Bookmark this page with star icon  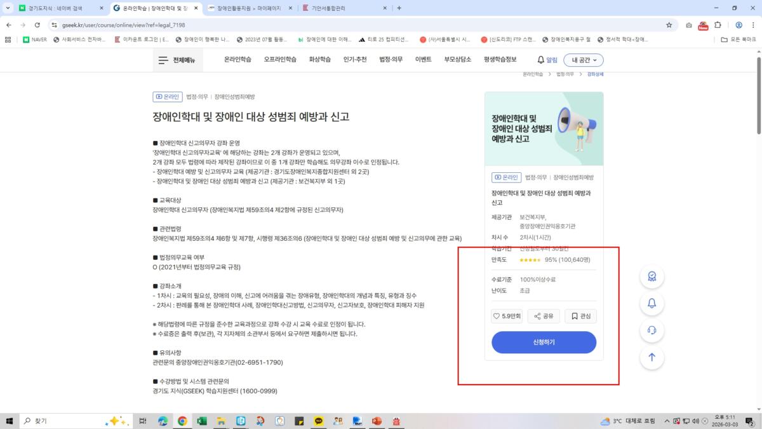coord(669,25)
